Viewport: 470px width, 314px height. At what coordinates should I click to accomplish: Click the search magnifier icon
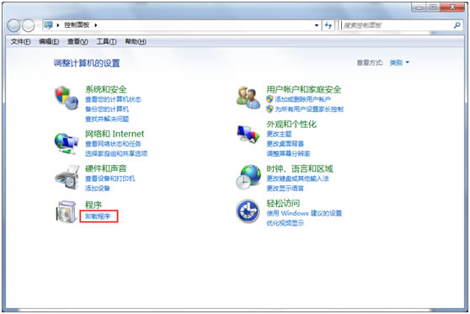click(x=457, y=25)
